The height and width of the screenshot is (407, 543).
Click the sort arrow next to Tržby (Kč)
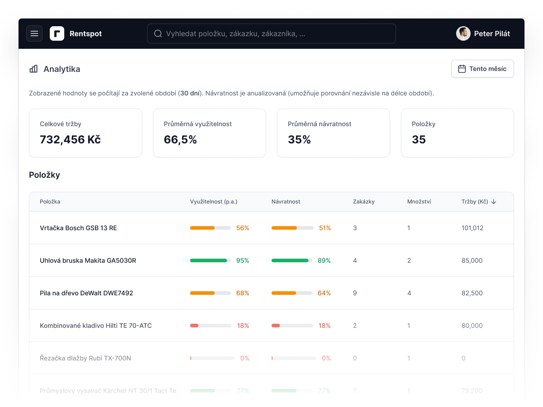494,202
